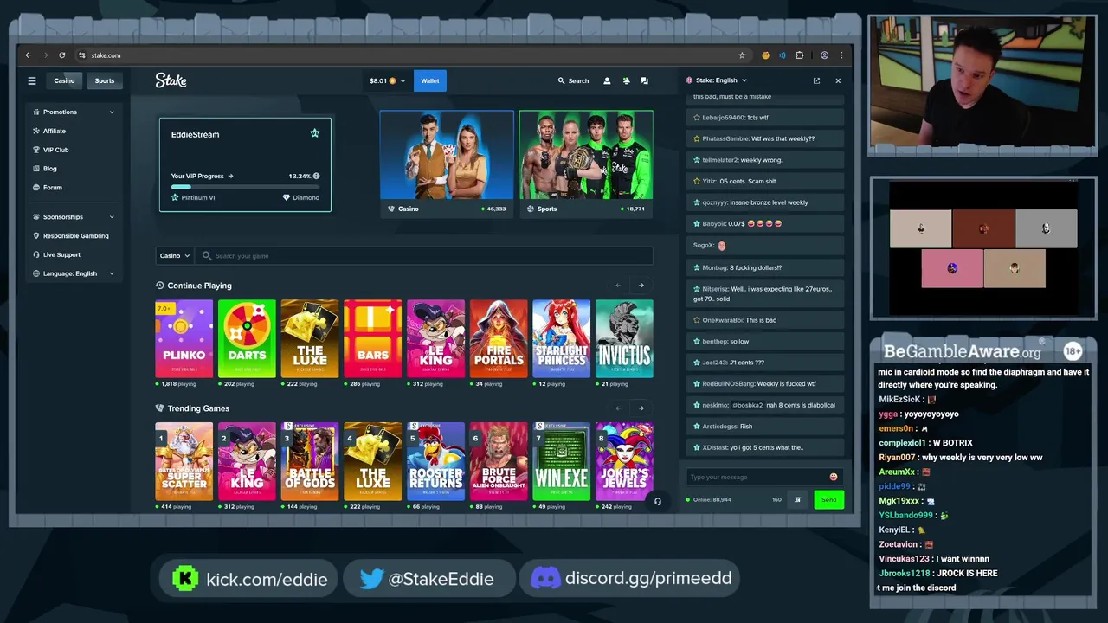The image size is (1108, 623).
Task: Open the Chrome three-dot menu
Action: pos(841,55)
